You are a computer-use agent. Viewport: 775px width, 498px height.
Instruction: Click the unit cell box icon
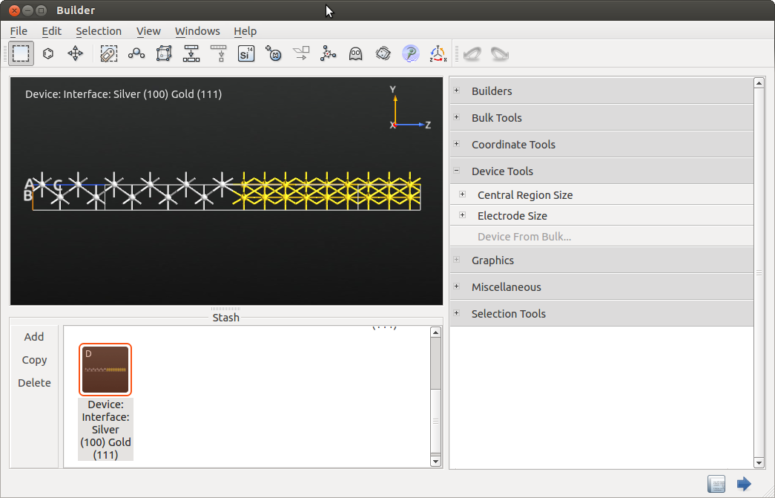(164, 53)
